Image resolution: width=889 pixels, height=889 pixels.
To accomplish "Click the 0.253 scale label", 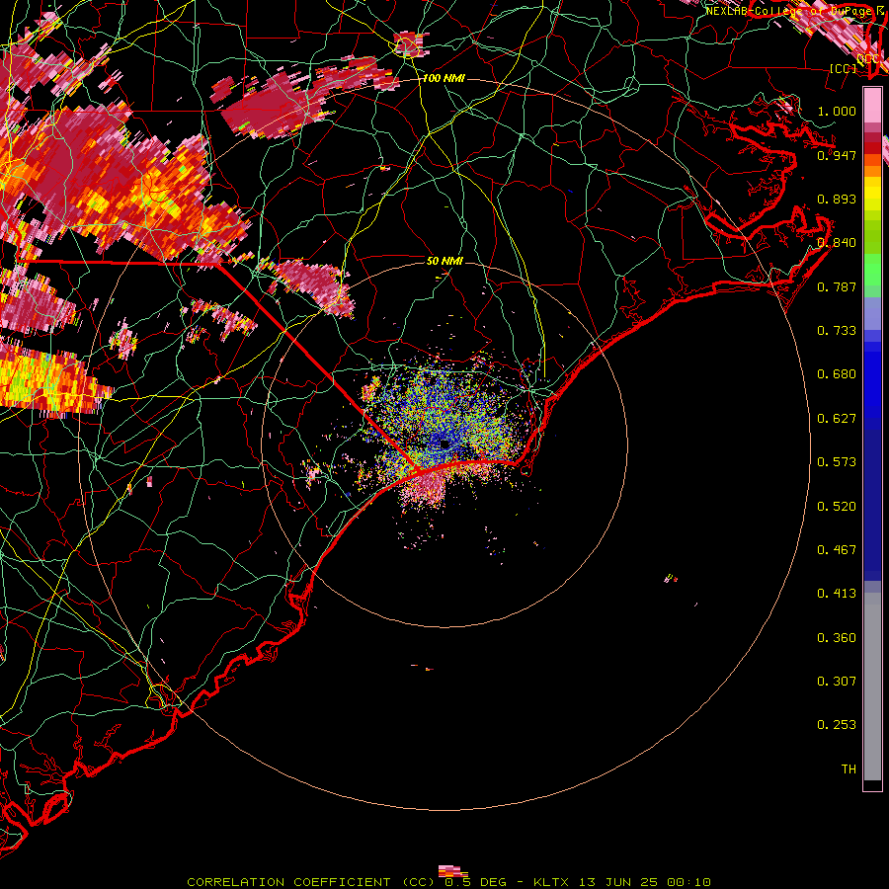I will 837,725.
